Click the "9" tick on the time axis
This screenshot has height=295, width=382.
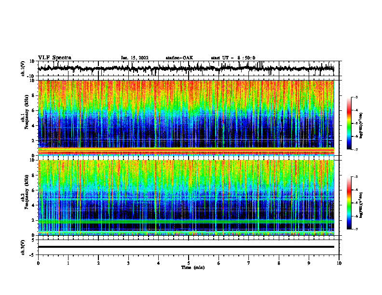click(x=309, y=263)
